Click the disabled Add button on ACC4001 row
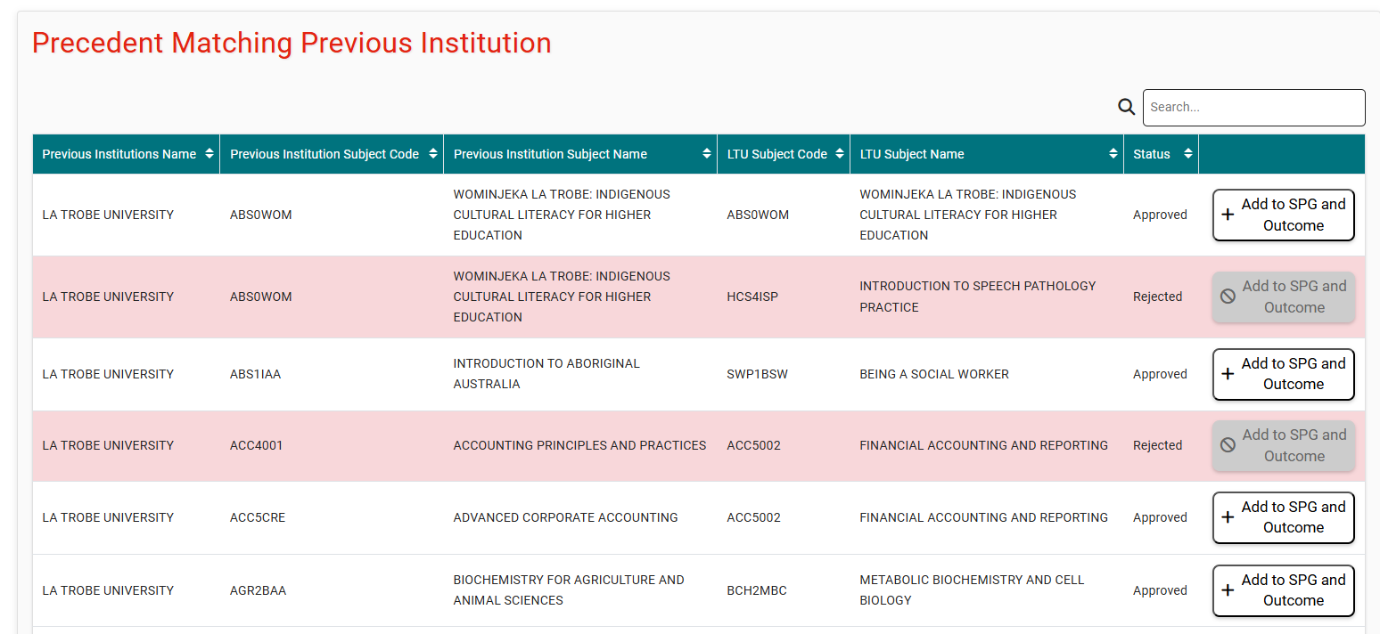Image resolution: width=1380 pixels, height=634 pixels. point(1283,445)
